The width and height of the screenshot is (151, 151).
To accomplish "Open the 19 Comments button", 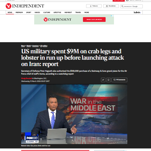I will coord(119,80).
